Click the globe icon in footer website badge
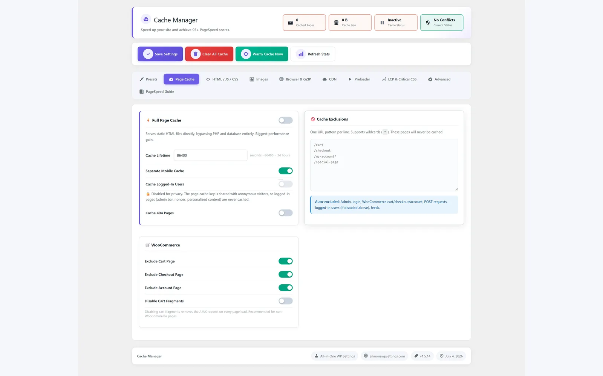The height and width of the screenshot is (376, 603). point(366,356)
